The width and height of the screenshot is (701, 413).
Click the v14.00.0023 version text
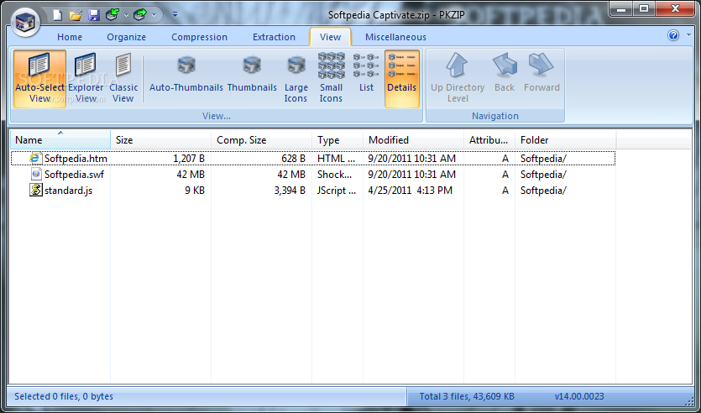click(579, 396)
